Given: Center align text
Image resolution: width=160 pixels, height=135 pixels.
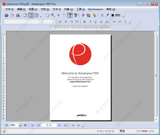Looking at the screenshot, I should coord(66,22).
